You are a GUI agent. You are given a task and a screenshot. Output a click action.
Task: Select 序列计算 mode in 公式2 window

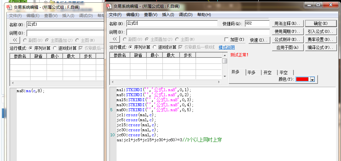(x=131, y=47)
